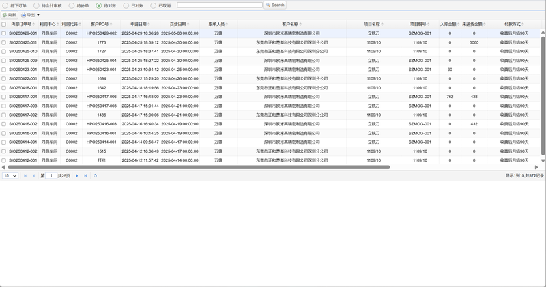The image size is (546, 287).
Task: Check the row SIO250425-009 checkbox
Action: [x=4, y=61]
